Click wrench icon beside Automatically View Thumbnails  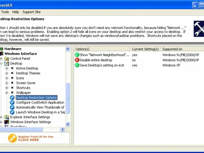pyautogui.click(x=12, y=107)
